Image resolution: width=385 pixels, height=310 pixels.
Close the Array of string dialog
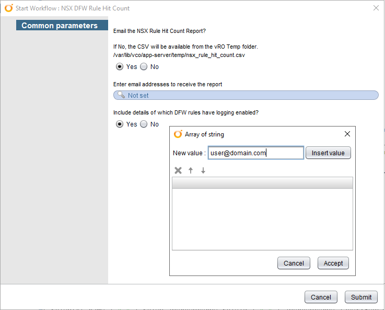(347, 134)
